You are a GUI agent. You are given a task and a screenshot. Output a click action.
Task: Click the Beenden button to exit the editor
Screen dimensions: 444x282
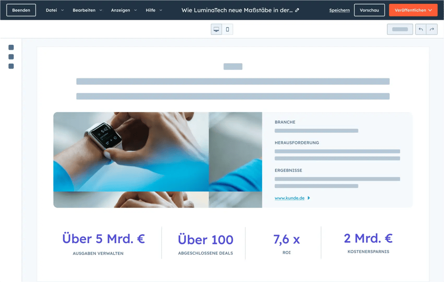pos(21,10)
